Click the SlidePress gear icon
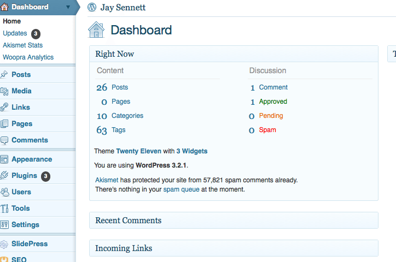Viewport: 396px width, 262px height. pyautogui.click(x=4, y=244)
